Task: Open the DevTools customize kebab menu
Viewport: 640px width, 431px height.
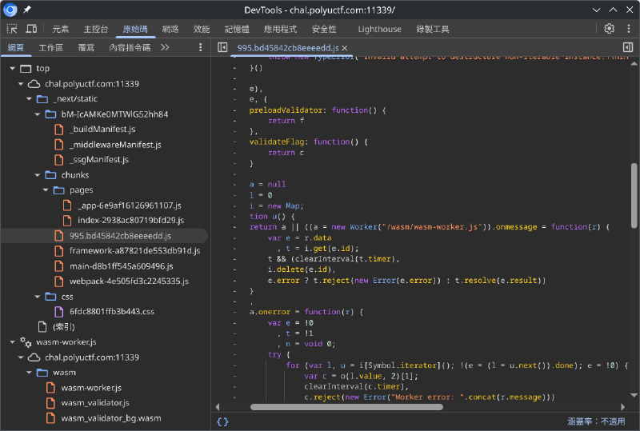Action: click(629, 29)
